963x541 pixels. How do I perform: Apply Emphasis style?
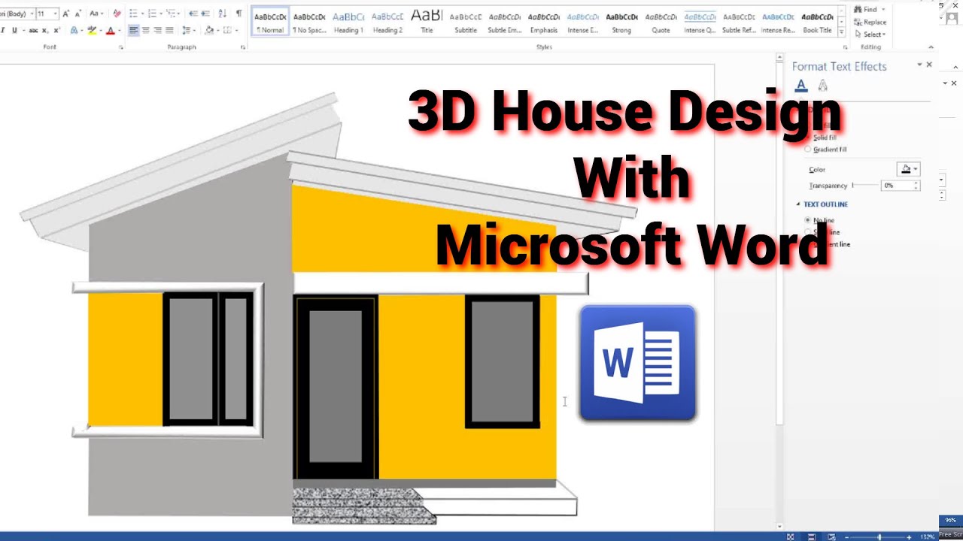point(543,22)
